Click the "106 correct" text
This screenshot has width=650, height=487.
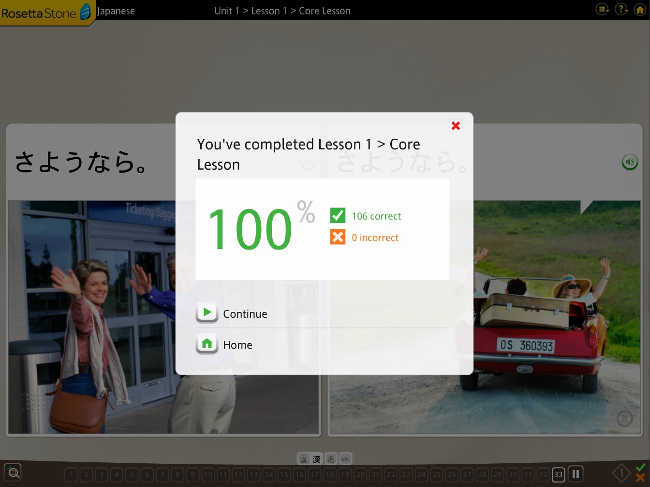pyautogui.click(x=376, y=216)
